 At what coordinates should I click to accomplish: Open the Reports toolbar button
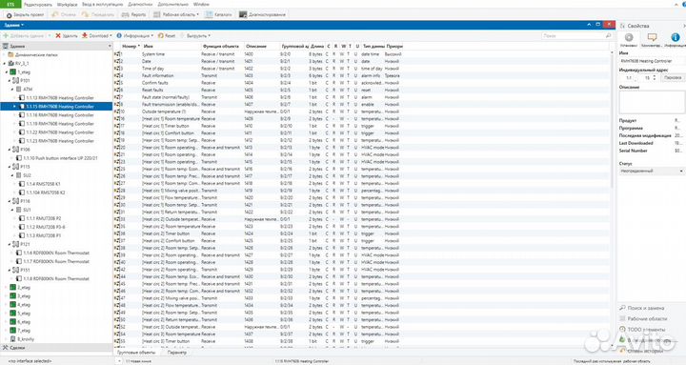coord(133,14)
